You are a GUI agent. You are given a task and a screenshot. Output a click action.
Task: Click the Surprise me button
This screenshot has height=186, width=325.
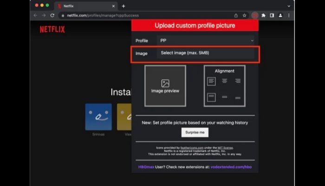click(195, 132)
